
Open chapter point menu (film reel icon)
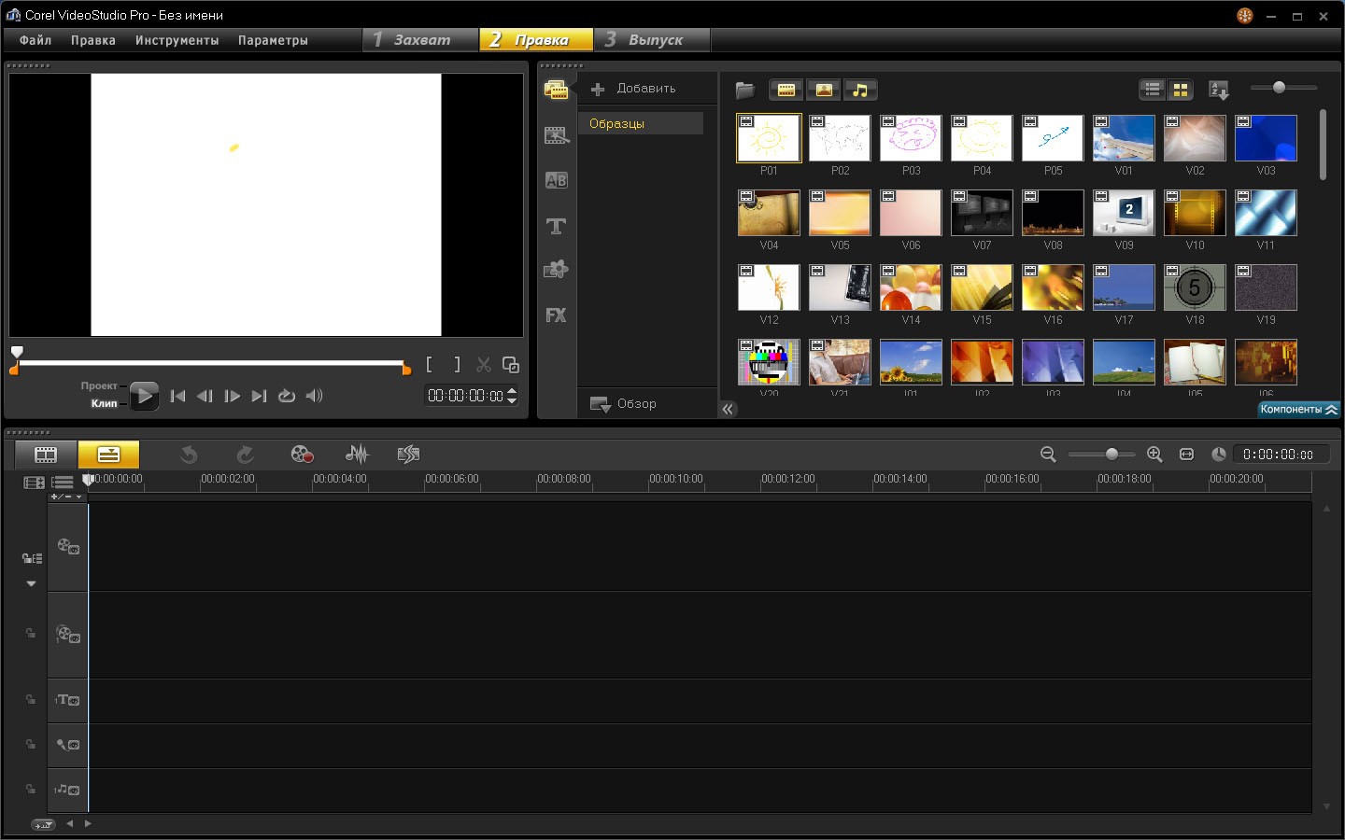(x=302, y=455)
